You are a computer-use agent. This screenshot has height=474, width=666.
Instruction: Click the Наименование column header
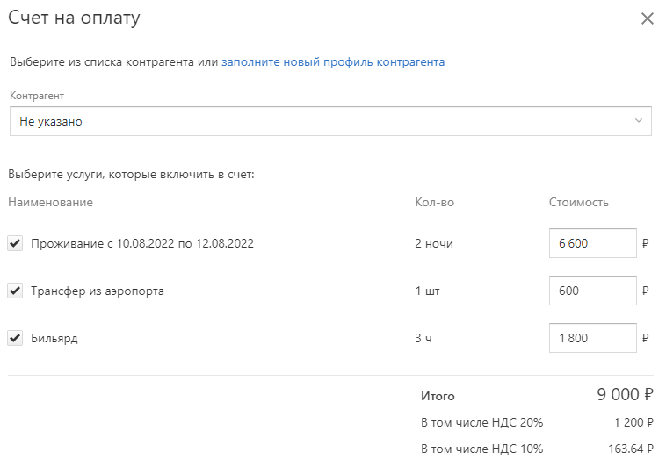pos(51,203)
